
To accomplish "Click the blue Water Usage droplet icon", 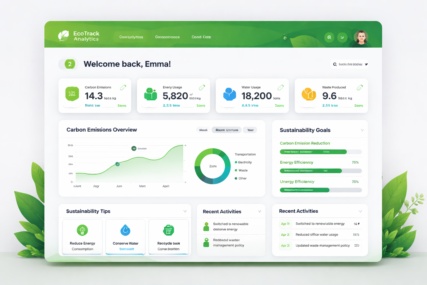I will (229, 94).
